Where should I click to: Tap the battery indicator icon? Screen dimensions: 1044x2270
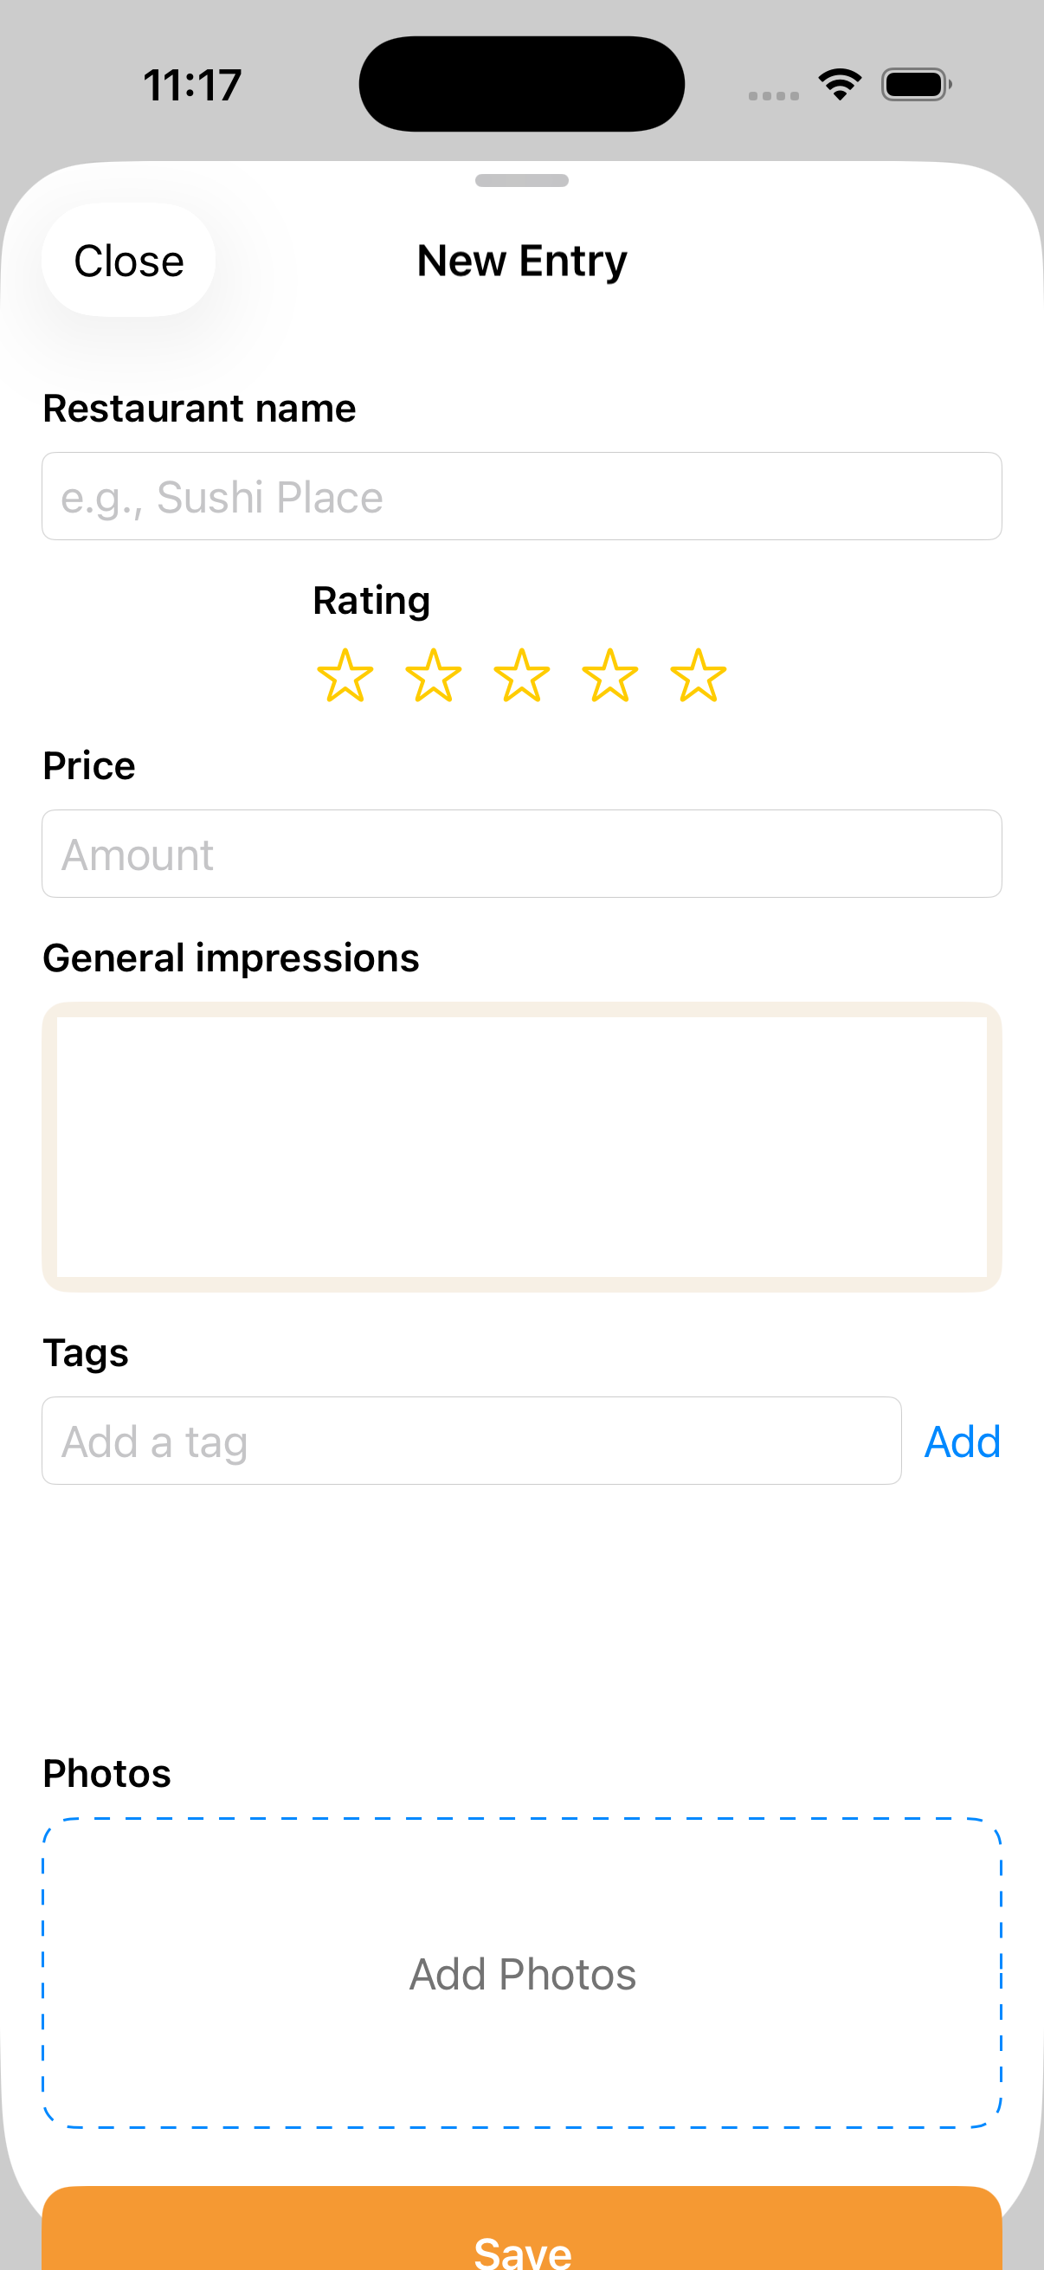pos(915,85)
